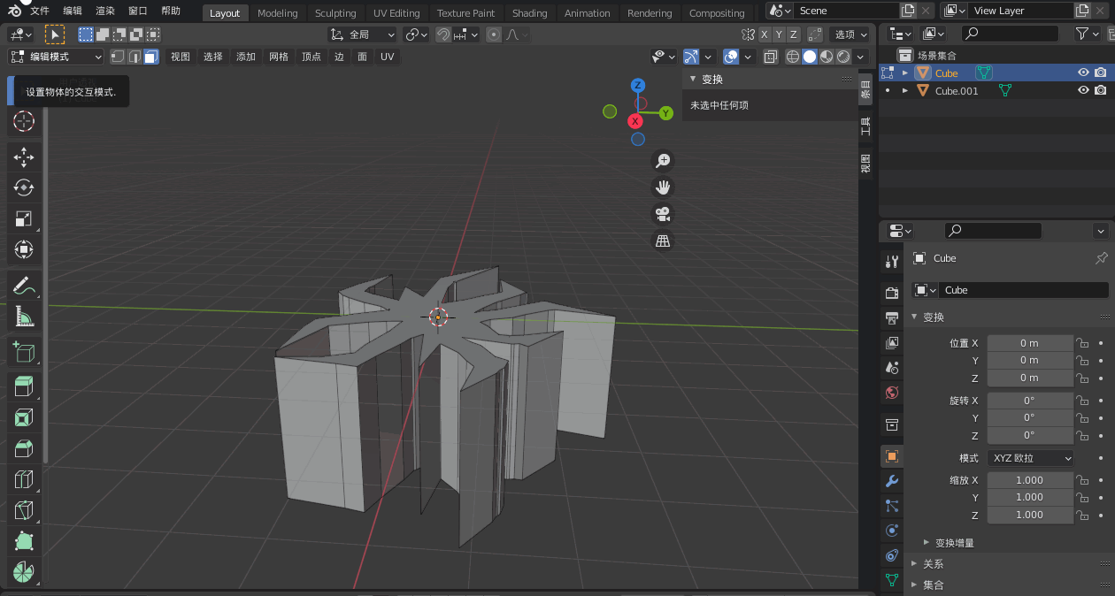This screenshot has width=1115, height=596.
Task: Select the Knife tool
Action: point(24,510)
